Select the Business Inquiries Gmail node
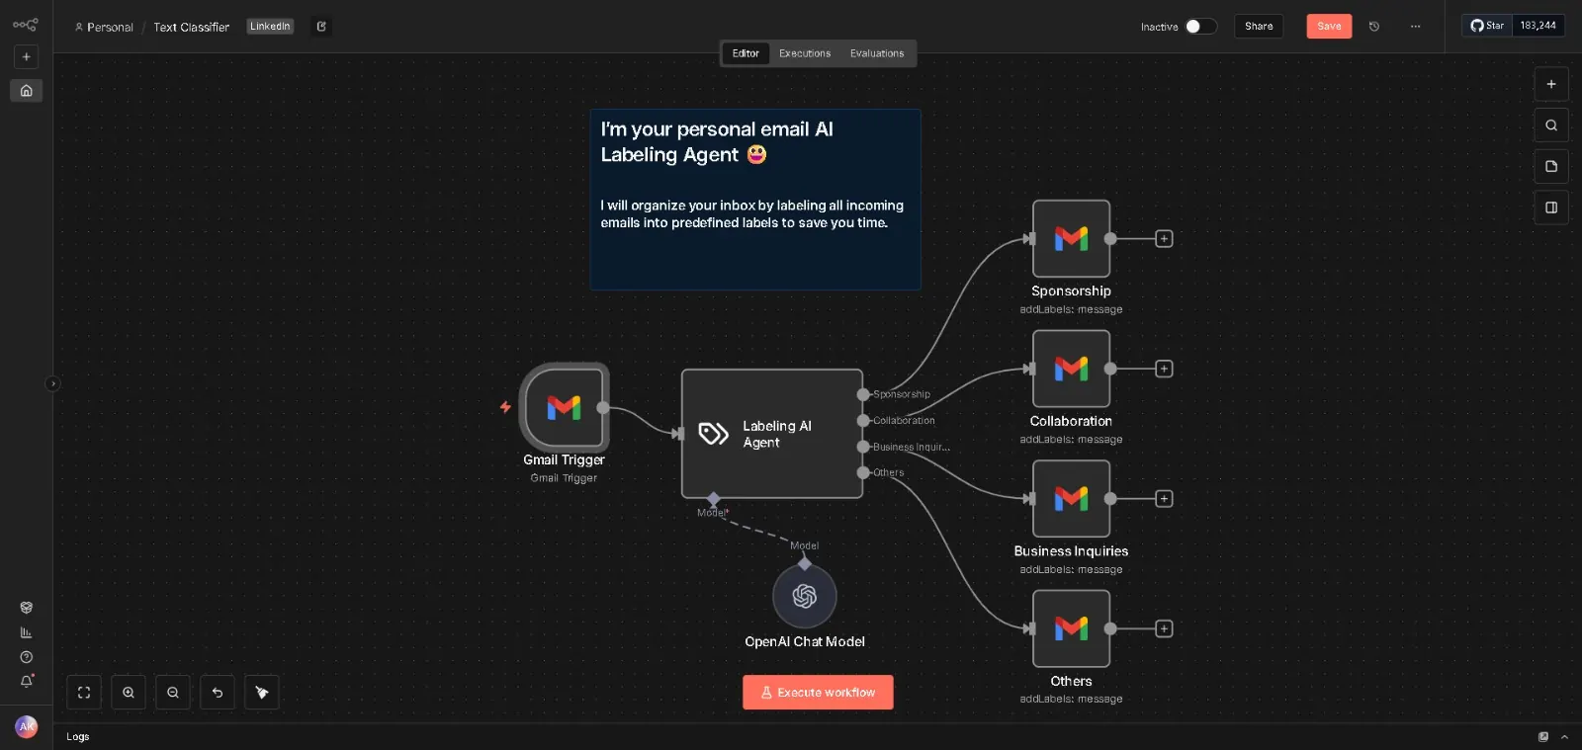Image resolution: width=1582 pixels, height=750 pixels. [1072, 499]
